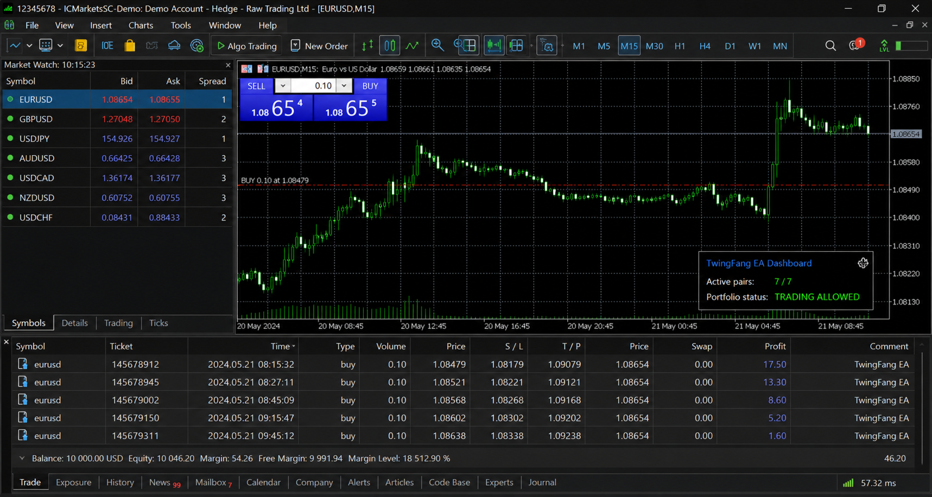Expand the lot volume dropdown arrow right

[344, 86]
